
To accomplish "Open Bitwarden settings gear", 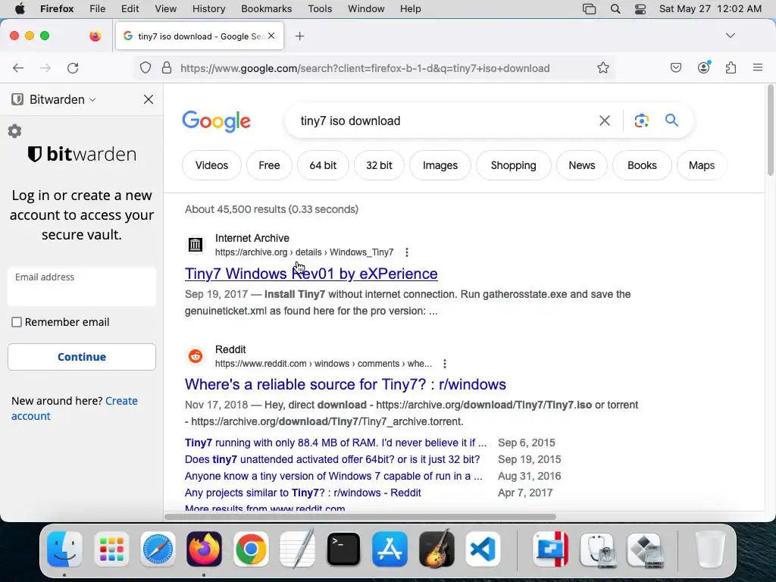I will click(x=15, y=131).
